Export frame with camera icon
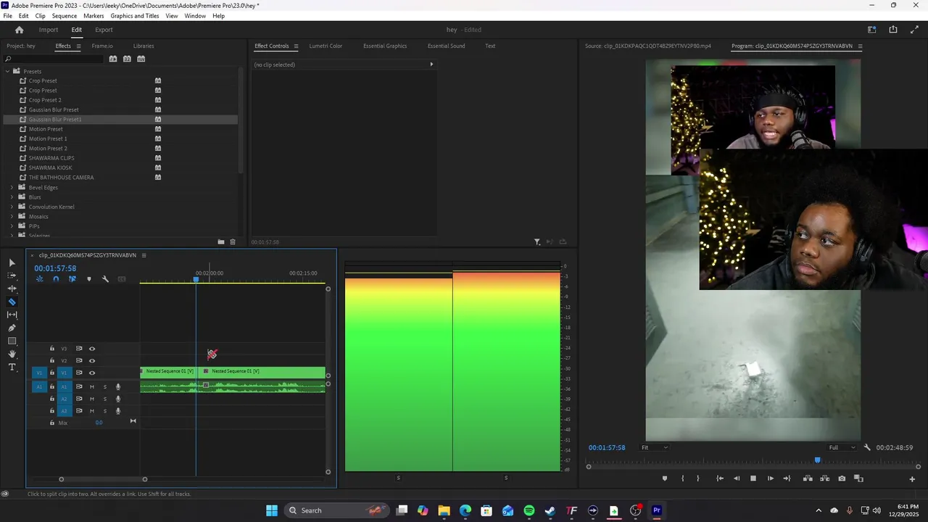This screenshot has height=522, width=928. 842,478
